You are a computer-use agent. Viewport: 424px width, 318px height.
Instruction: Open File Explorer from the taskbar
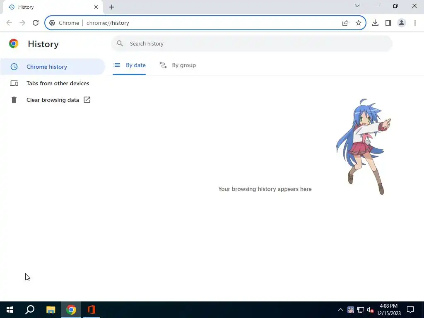tap(51, 310)
